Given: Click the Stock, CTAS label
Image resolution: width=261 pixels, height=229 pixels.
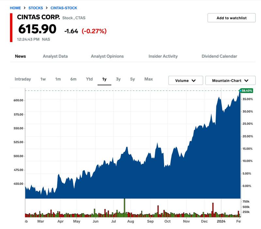Looking at the screenshot, I should point(74,18).
